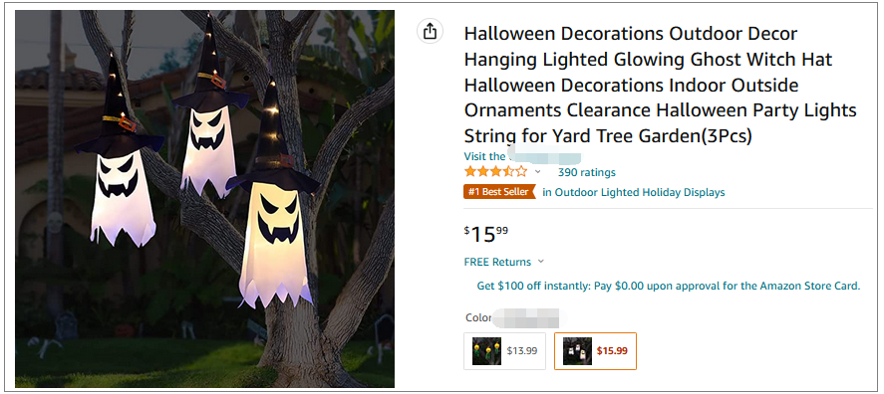Click the leftmost ghost in product photo
The image size is (884, 394).
pos(120,155)
